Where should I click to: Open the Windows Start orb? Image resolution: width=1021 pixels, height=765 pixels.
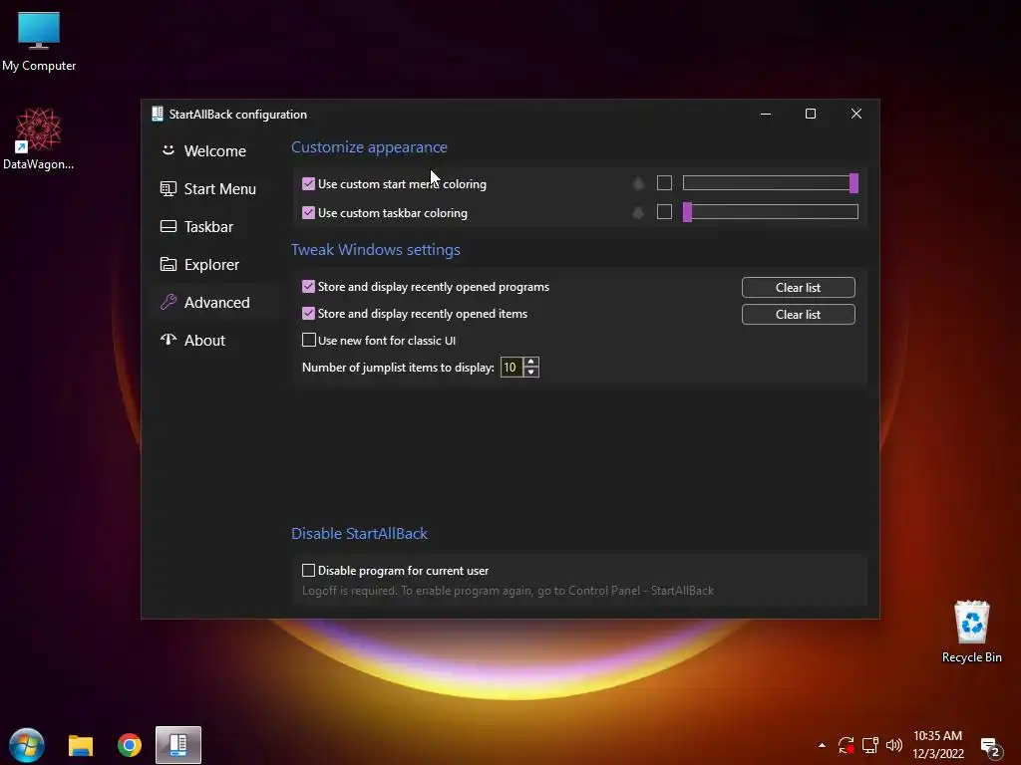pyautogui.click(x=27, y=745)
